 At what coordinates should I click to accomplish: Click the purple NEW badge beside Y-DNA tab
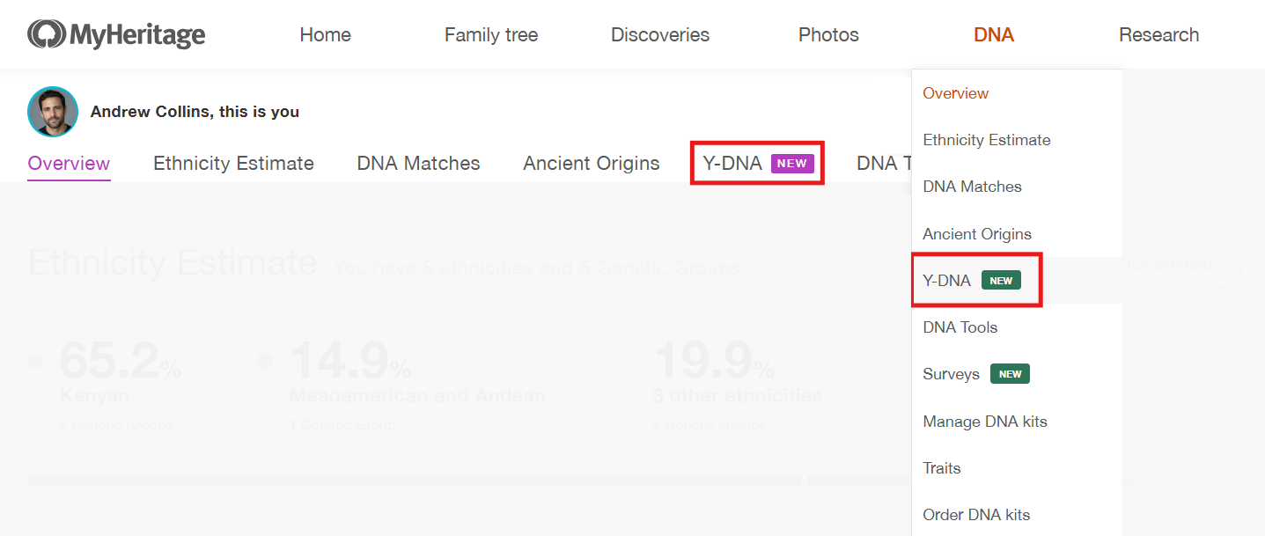(792, 164)
